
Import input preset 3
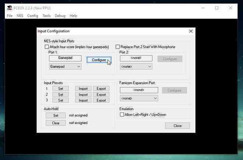tap(83, 100)
